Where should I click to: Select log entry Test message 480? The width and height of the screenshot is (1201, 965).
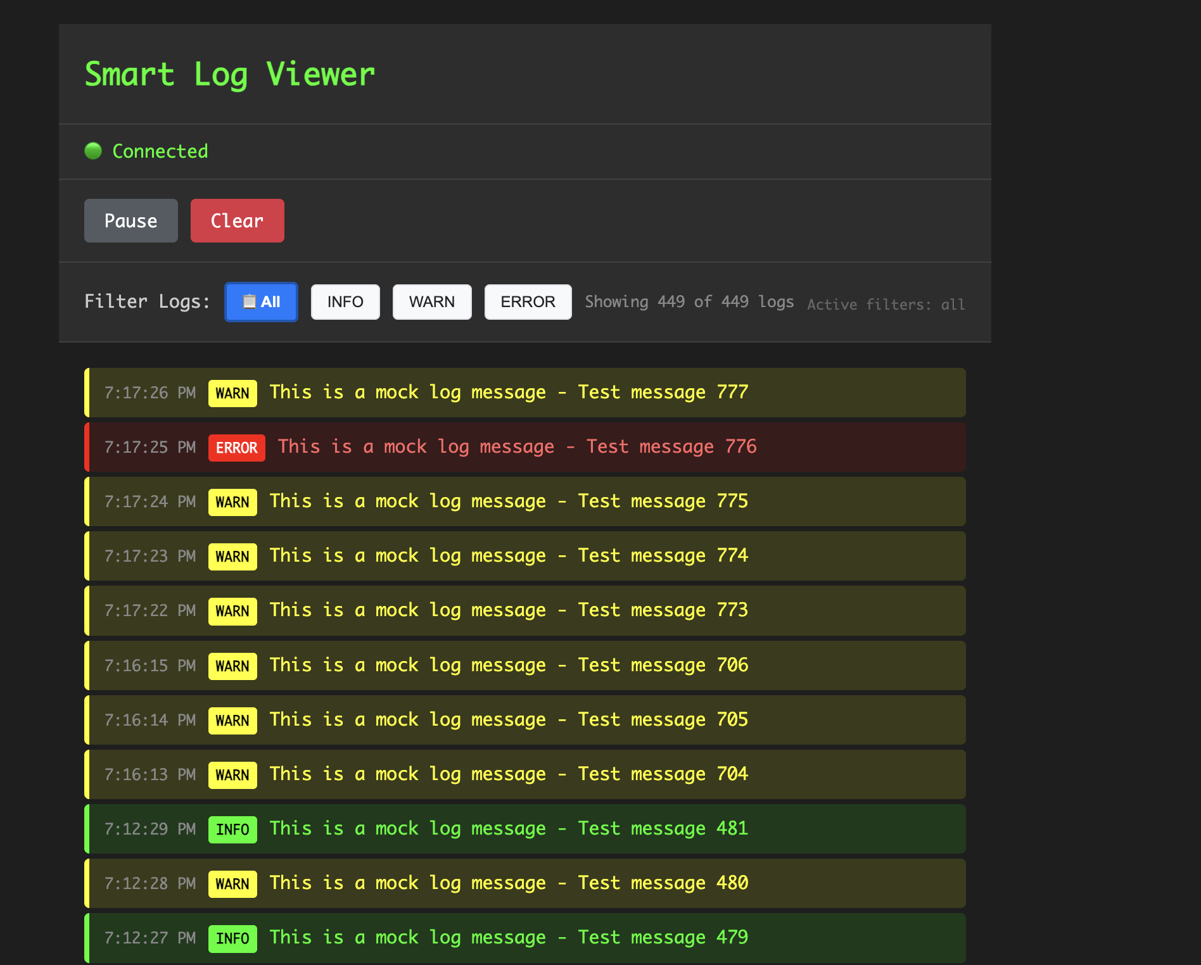coord(525,883)
